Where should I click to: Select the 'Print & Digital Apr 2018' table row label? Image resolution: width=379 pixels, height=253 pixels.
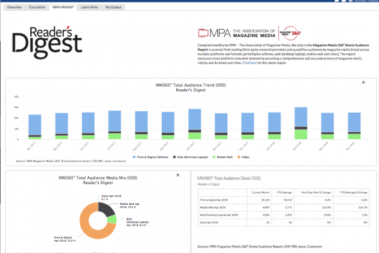tap(214, 200)
